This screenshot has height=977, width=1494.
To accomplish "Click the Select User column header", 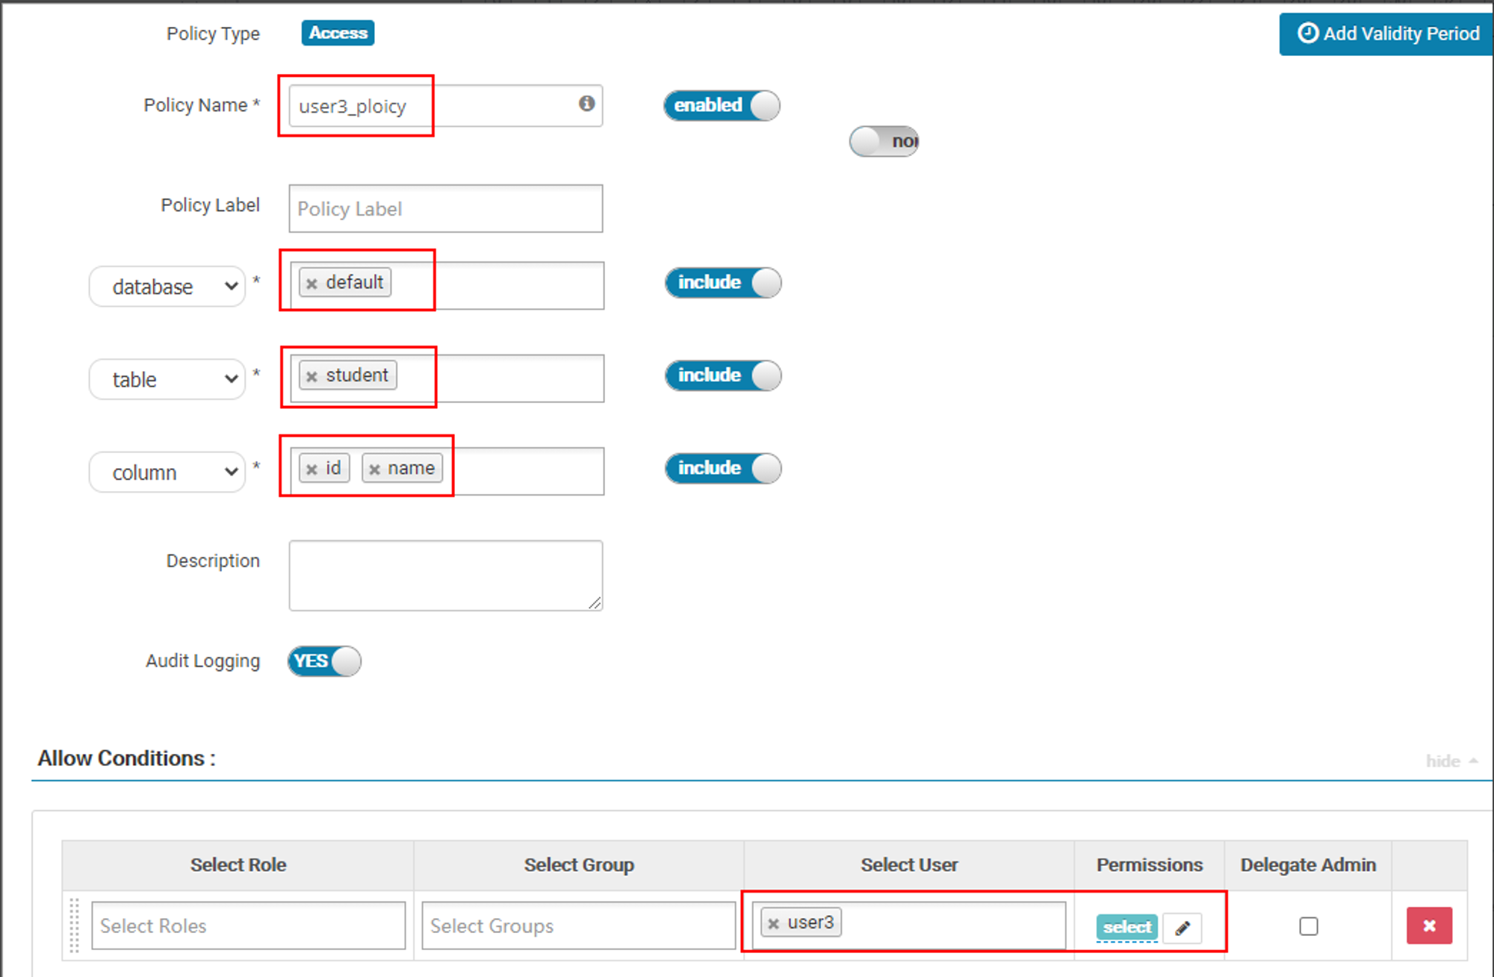I will pos(909,865).
